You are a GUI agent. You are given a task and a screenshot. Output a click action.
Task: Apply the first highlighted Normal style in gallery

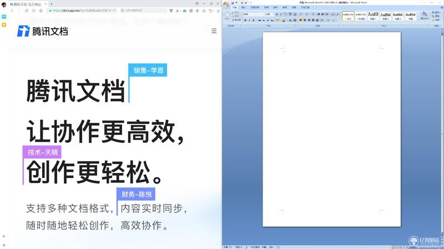pos(348,16)
